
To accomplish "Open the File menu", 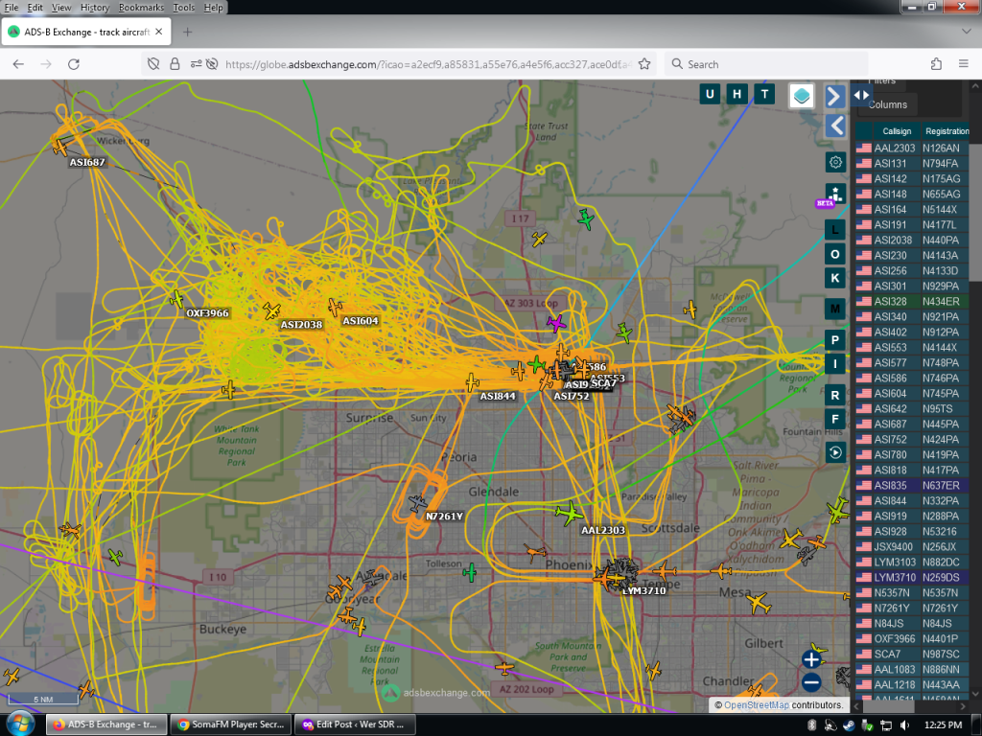I will tap(12, 8).
